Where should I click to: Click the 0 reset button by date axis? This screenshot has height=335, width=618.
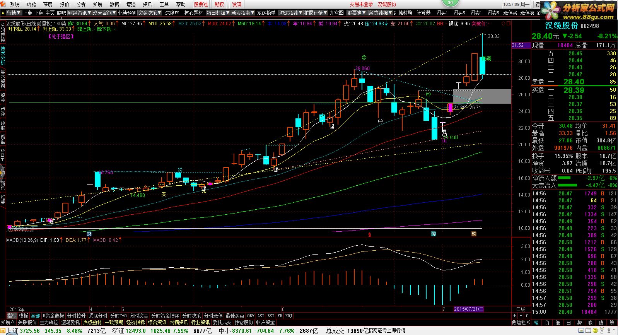coord(527,316)
